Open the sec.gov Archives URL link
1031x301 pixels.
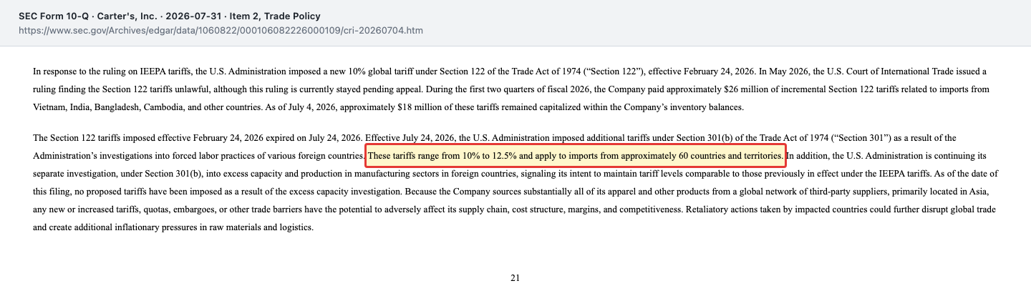221,31
